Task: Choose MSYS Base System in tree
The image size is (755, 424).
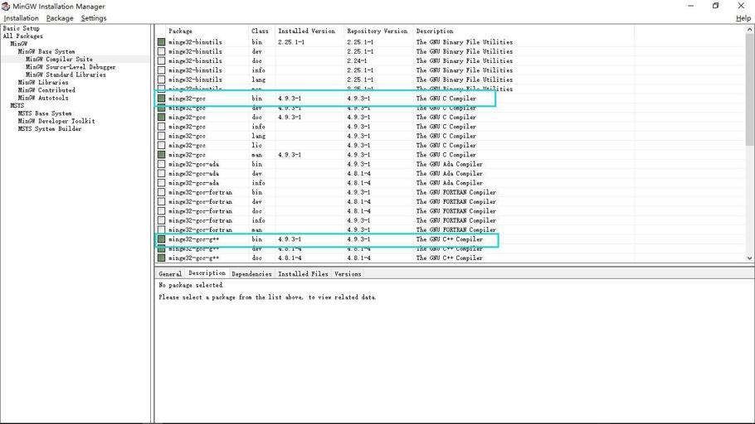Action: click(x=44, y=113)
